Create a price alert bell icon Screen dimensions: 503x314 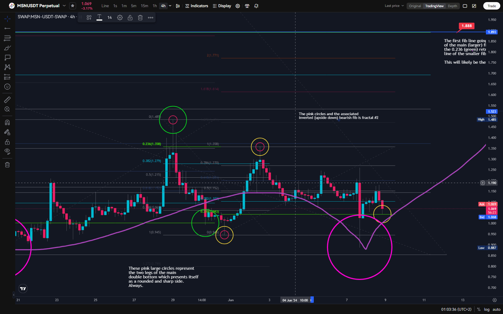tap(256, 6)
